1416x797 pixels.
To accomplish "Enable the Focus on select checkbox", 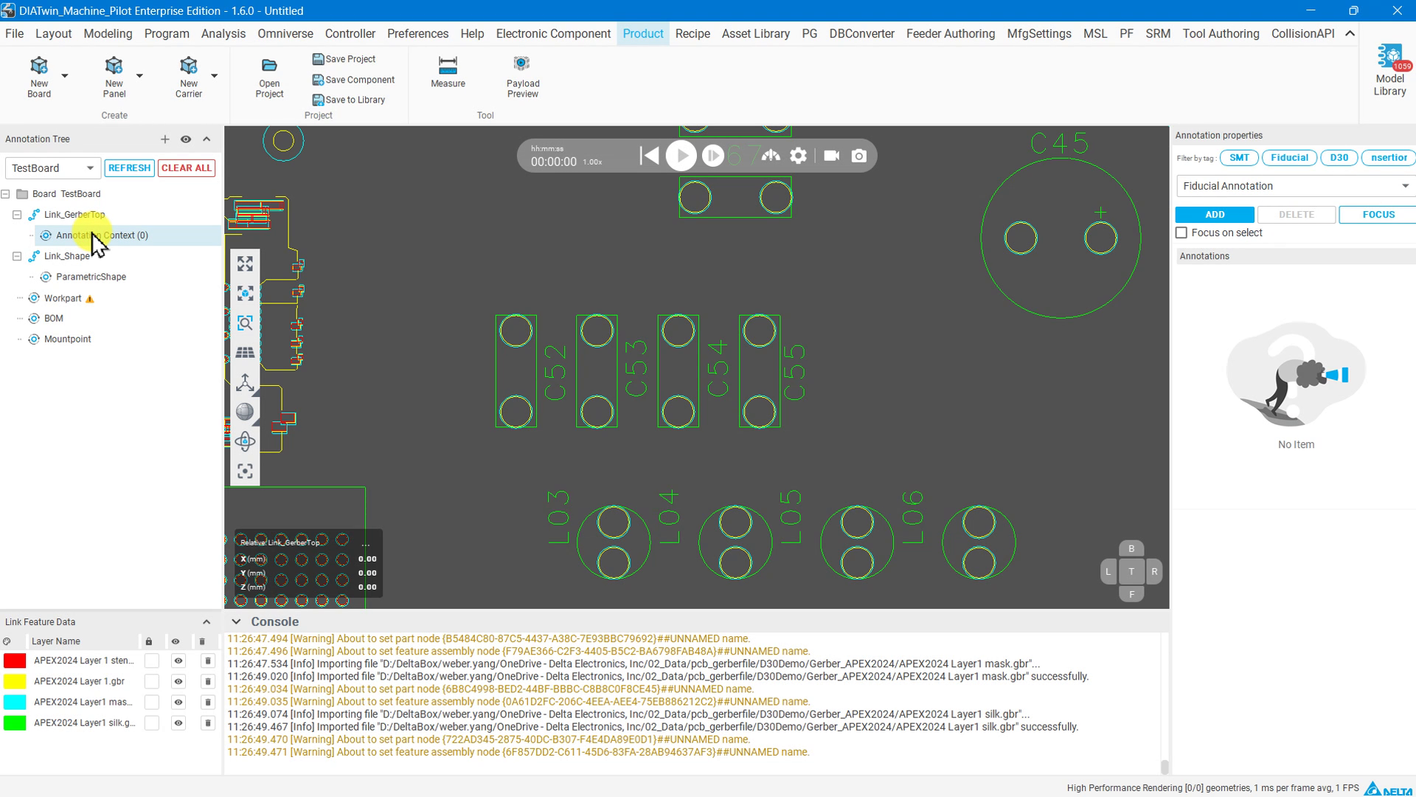I will (1181, 232).
